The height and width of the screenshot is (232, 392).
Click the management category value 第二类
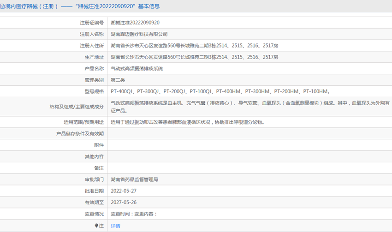118,80
